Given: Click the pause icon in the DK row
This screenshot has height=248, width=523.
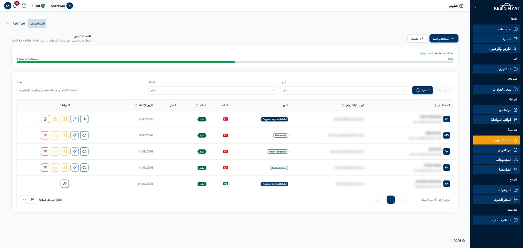Looking at the screenshot, I should tap(65, 119).
